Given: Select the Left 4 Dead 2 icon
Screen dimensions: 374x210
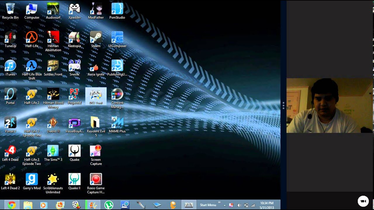Looking at the screenshot, I should pyautogui.click(x=10, y=182).
